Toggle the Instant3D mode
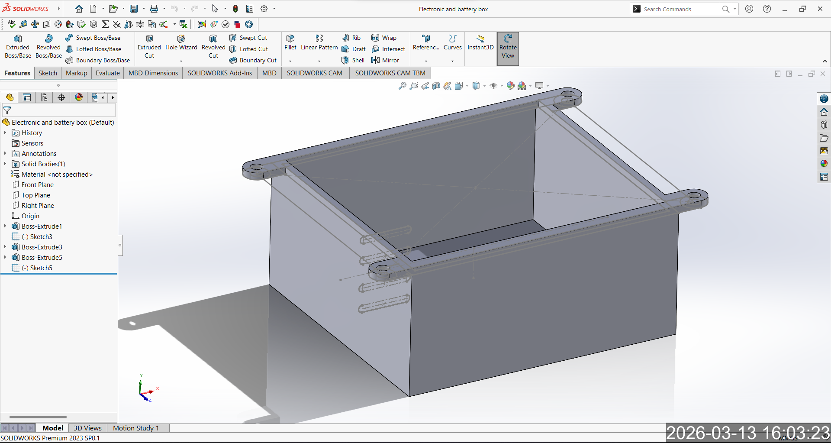This screenshot has height=443, width=831. (x=480, y=42)
